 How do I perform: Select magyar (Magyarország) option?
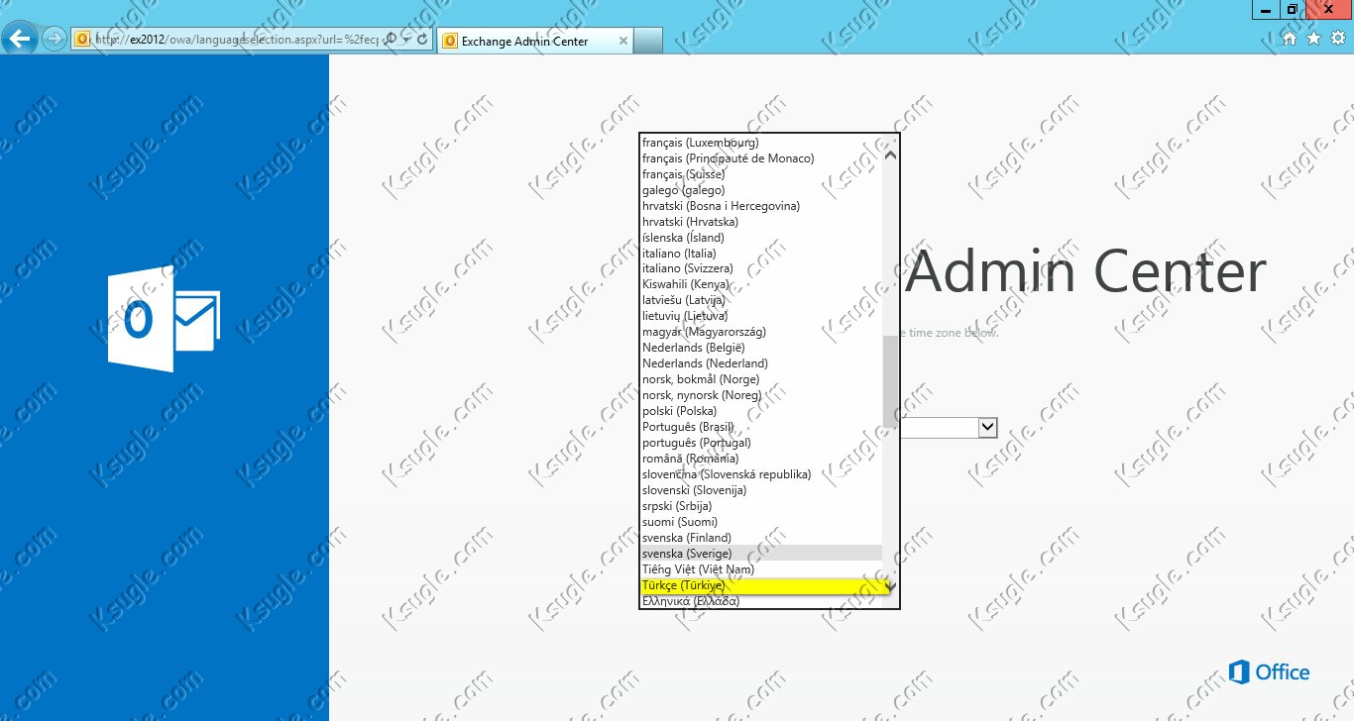pos(761,332)
